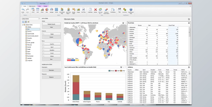Switch to the Home ribbon tab
Screen dimensions: 212x107
25,6
